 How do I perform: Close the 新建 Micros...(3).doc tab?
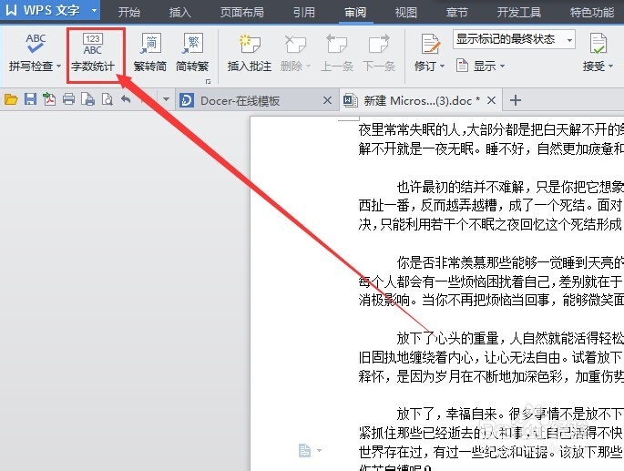(492, 100)
